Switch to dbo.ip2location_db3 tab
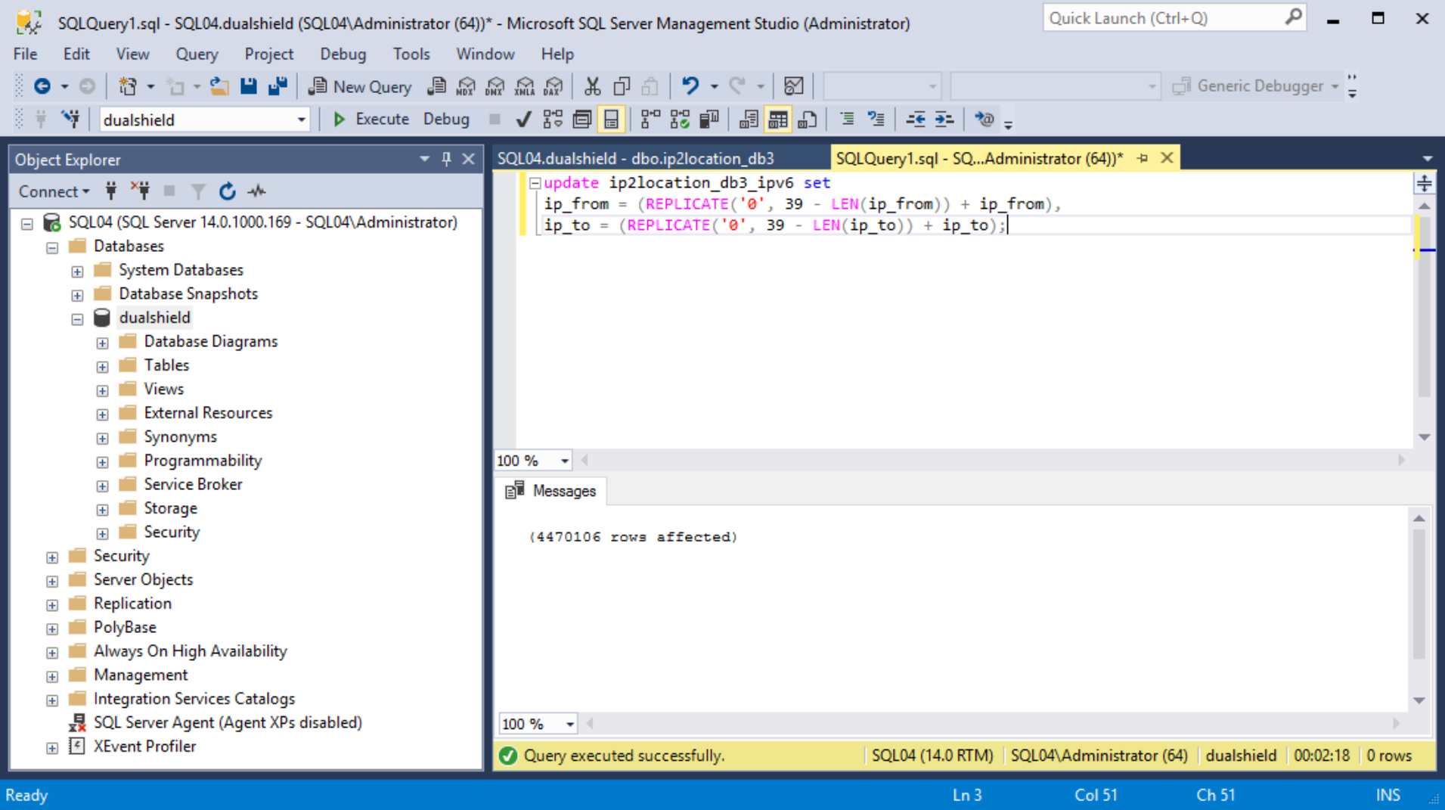This screenshot has width=1445, height=810. [635, 159]
